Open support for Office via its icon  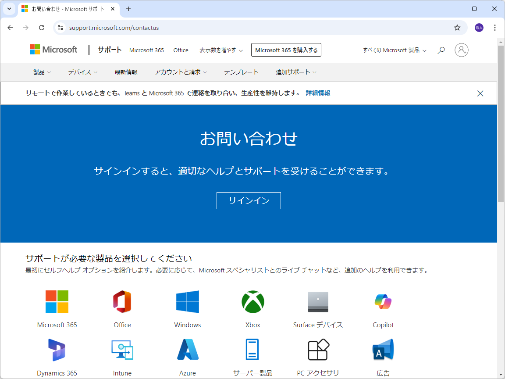tap(122, 302)
